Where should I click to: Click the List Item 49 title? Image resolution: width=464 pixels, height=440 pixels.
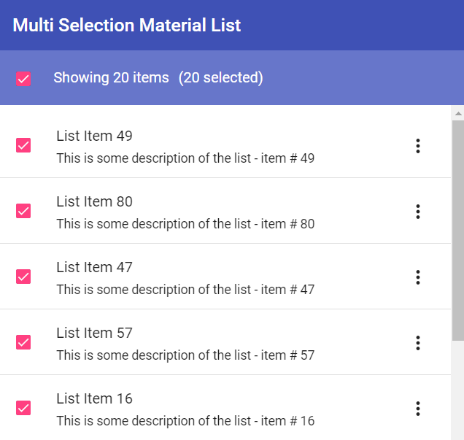click(x=94, y=136)
